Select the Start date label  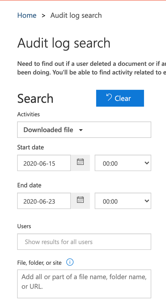click(31, 147)
